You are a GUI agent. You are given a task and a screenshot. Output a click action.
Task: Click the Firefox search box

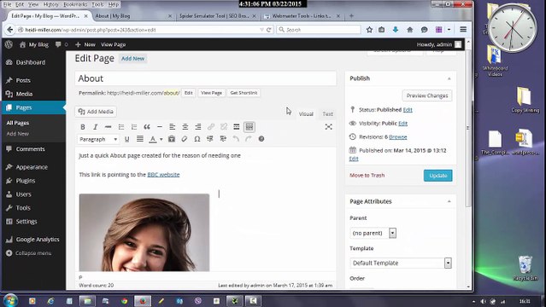[x=318, y=30]
